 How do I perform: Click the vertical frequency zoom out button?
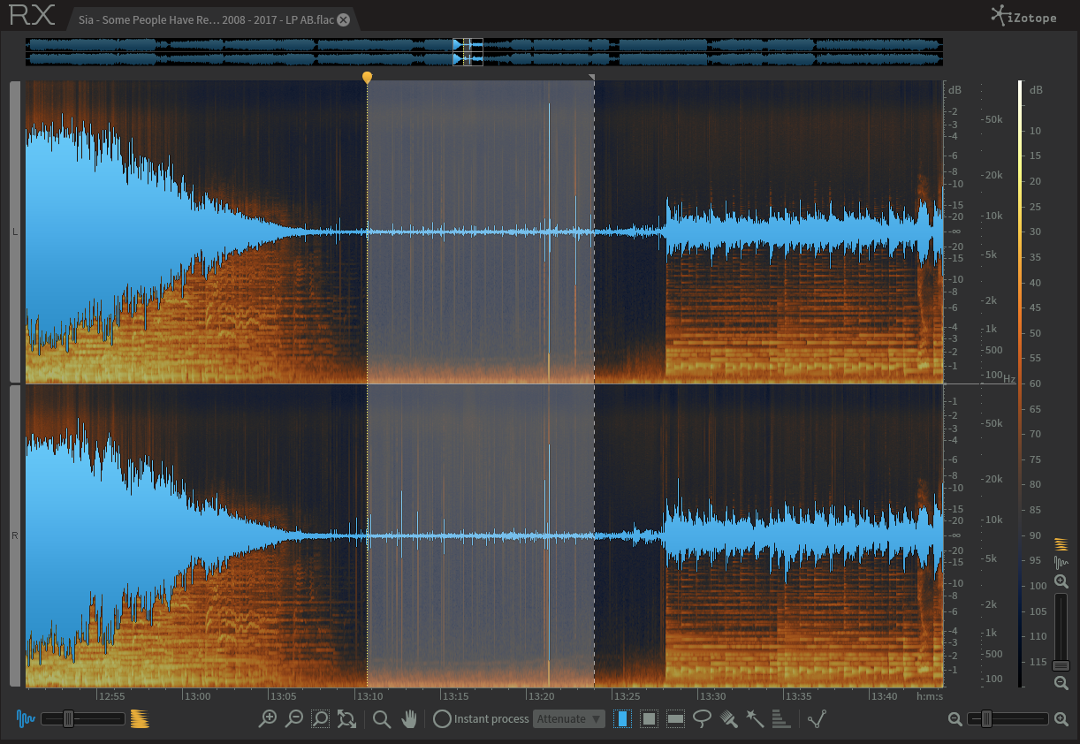1061,683
